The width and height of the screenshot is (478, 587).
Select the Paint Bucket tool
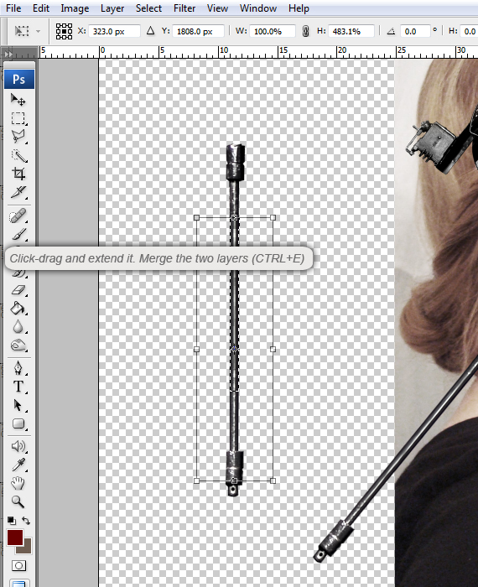pyautogui.click(x=18, y=309)
